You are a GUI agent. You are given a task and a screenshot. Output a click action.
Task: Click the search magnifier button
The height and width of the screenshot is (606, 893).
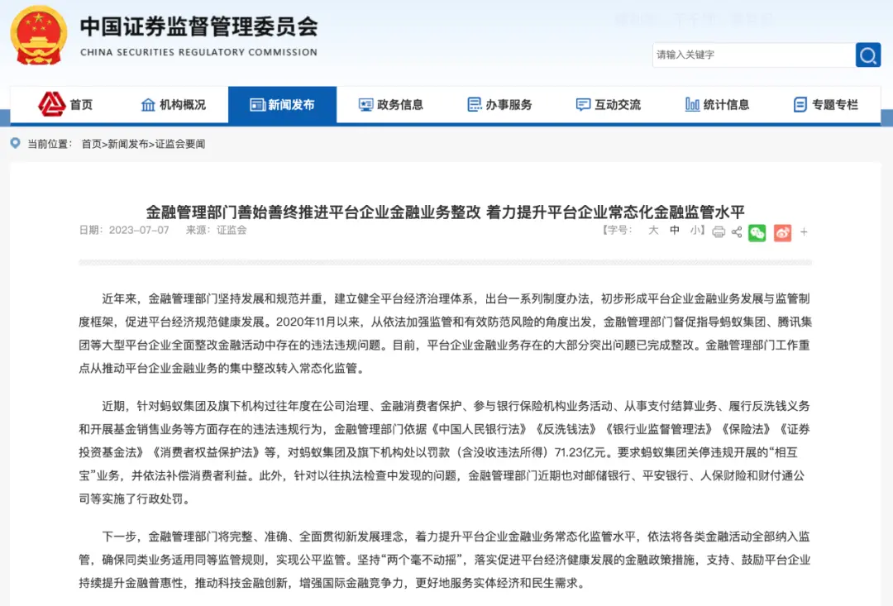pos(868,55)
